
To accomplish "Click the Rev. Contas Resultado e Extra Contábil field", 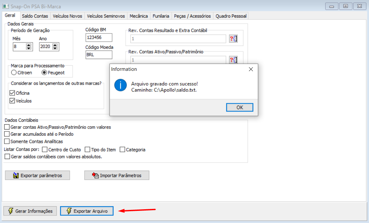I will tap(178, 39).
